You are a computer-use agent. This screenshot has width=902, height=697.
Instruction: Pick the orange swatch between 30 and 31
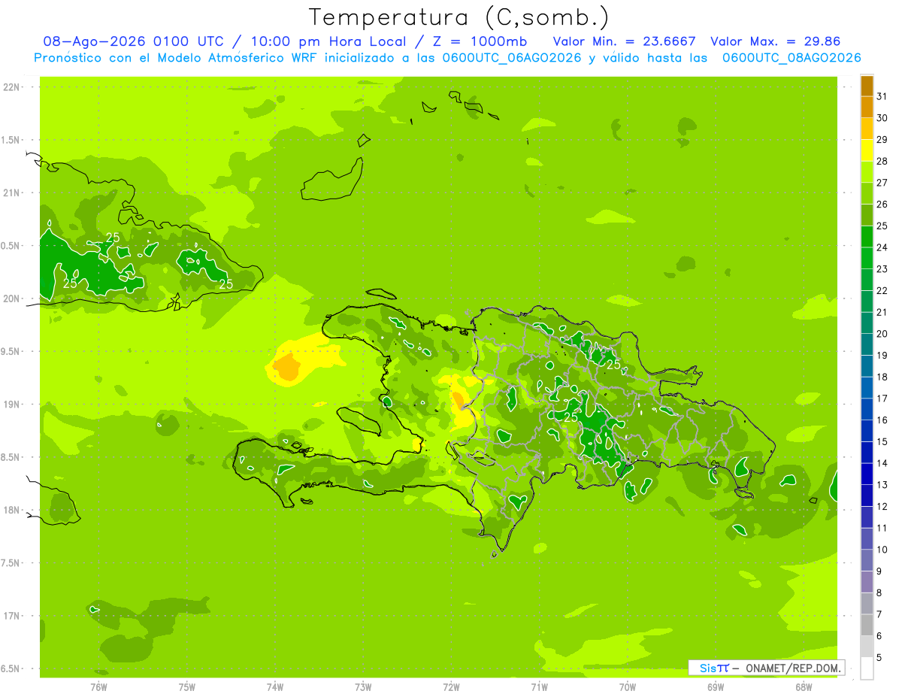tap(867, 107)
